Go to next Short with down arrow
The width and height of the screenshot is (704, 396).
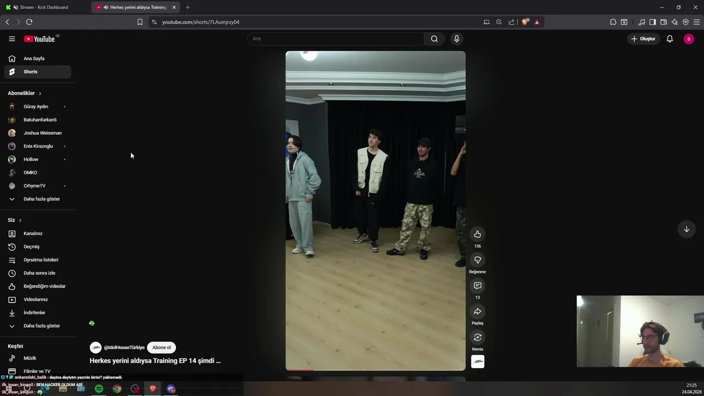[686, 229]
